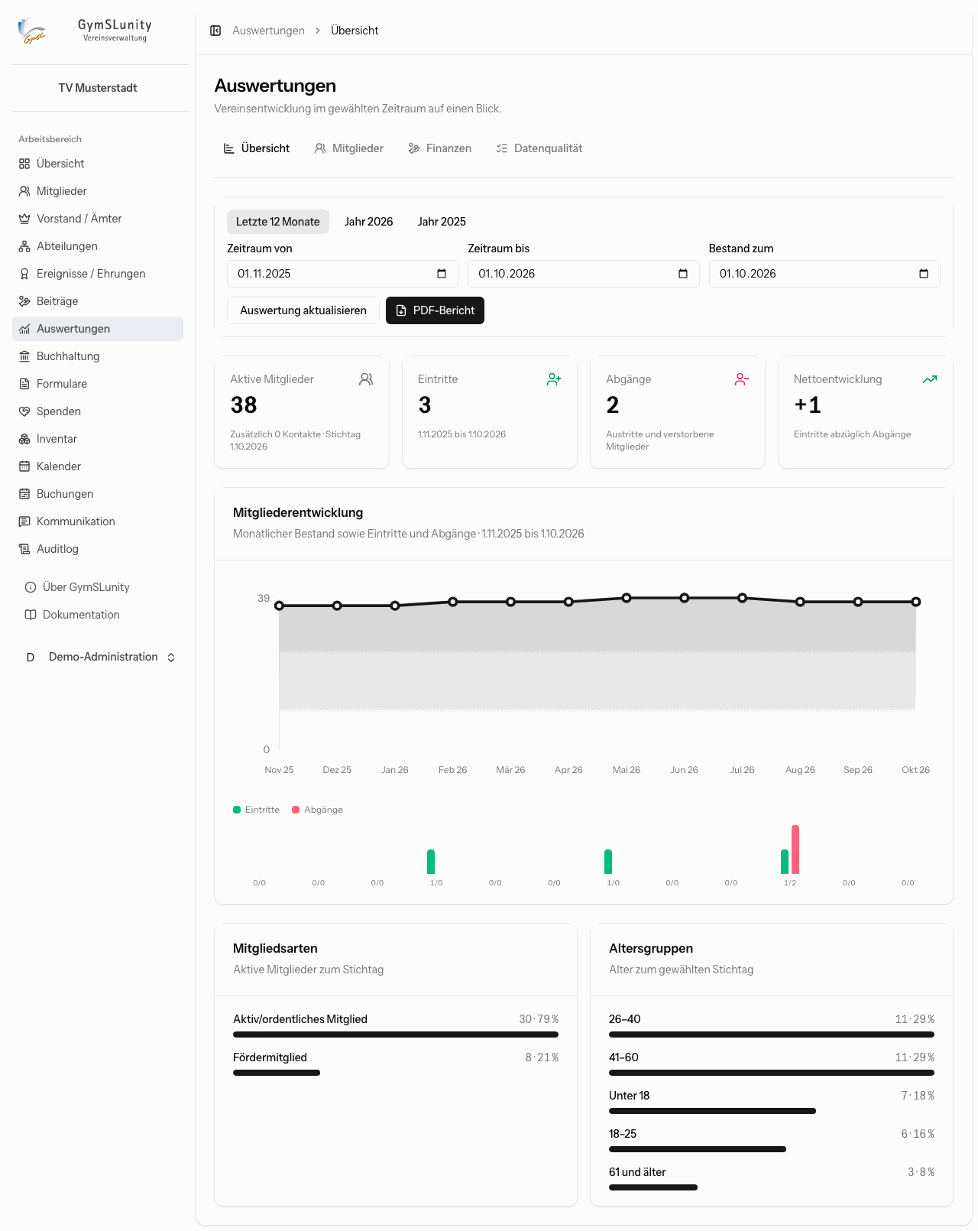Go to Spenden

(98, 411)
